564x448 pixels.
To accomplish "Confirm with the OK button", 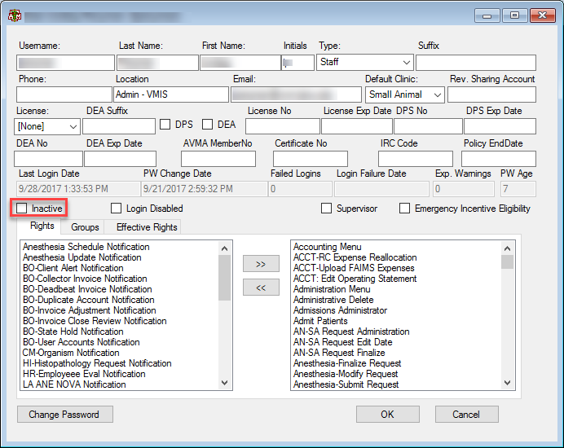I will 388,415.
